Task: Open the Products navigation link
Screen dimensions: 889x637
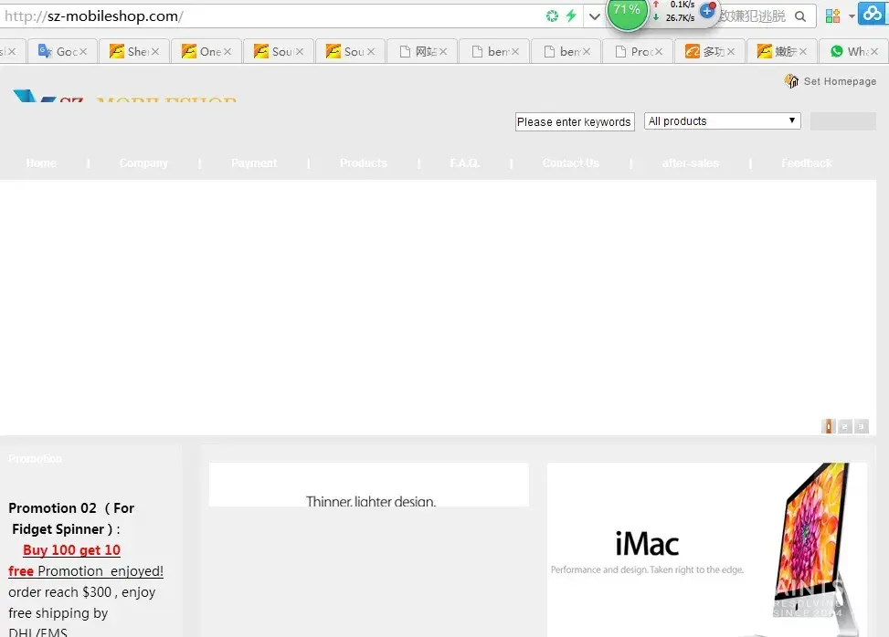Action: (364, 163)
